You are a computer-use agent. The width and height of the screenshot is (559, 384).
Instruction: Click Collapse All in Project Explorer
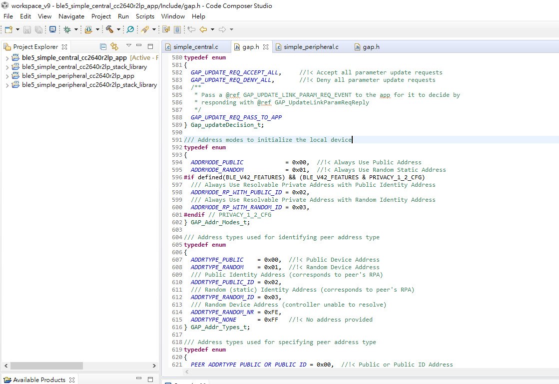point(103,46)
